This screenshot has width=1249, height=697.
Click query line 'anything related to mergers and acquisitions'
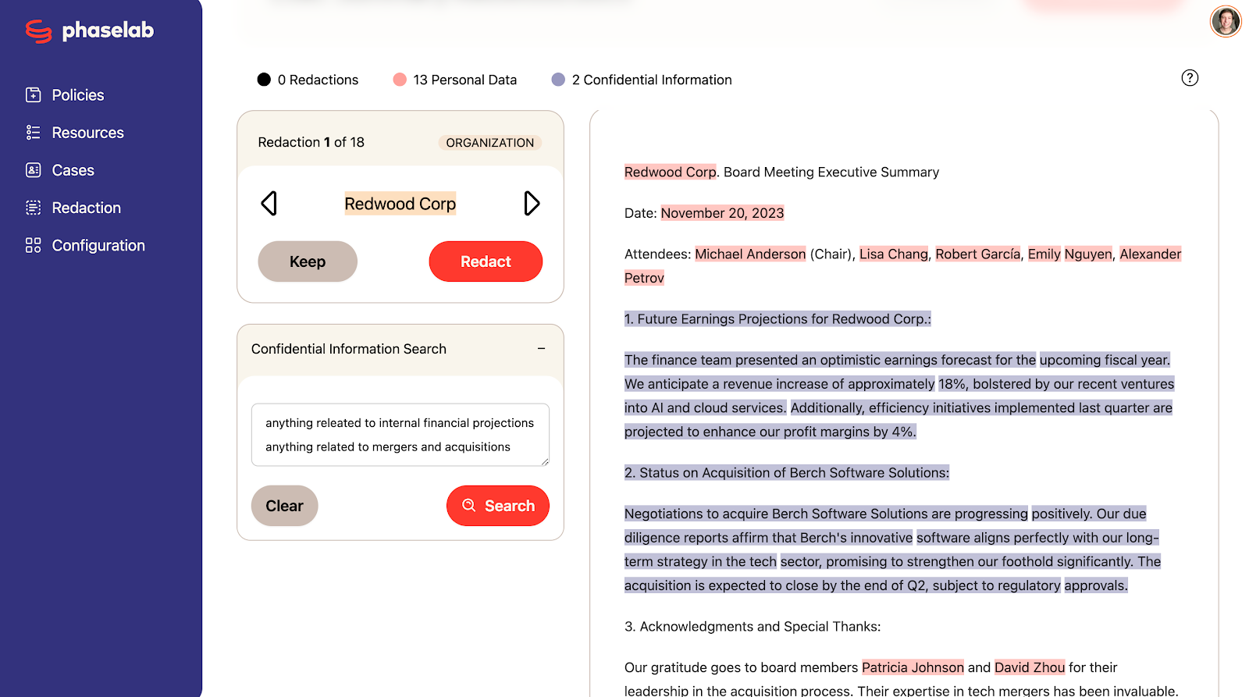coord(388,447)
